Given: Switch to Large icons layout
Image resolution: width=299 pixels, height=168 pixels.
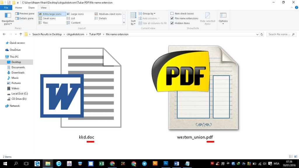Looking at the screenshot, I should pos(75,14).
